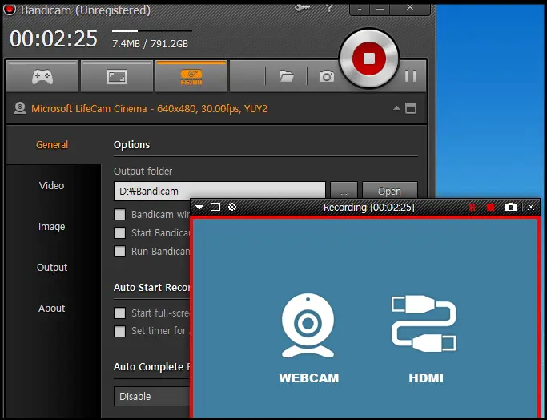Viewport: 547px width, 420px height.
Task: Click the disk usage progress bar above storage text
Action: click(x=151, y=31)
